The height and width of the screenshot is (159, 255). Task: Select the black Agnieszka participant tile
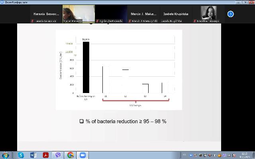pos(111,14)
